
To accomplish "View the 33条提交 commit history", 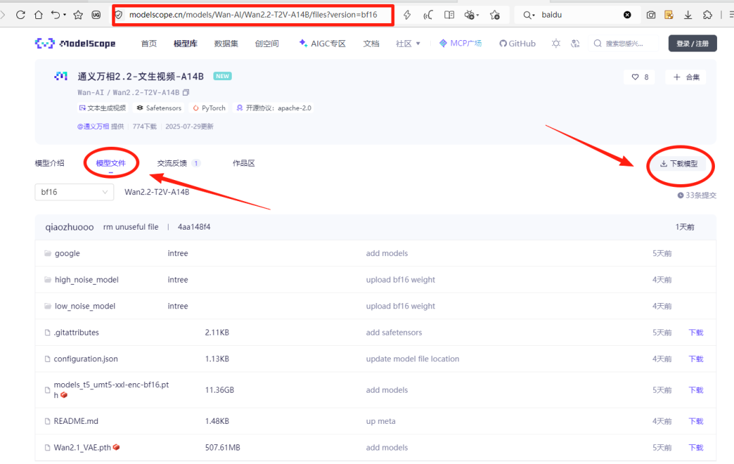I will pos(697,196).
